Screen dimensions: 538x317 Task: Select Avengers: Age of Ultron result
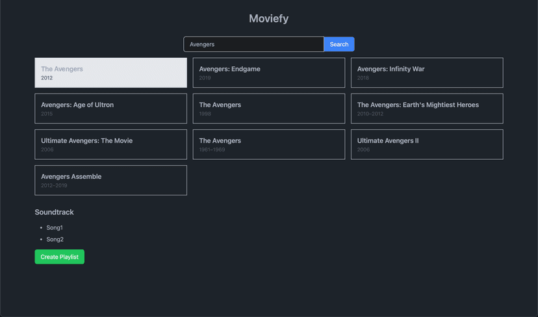coord(110,108)
